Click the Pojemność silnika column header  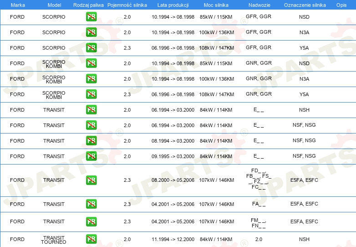127,5
